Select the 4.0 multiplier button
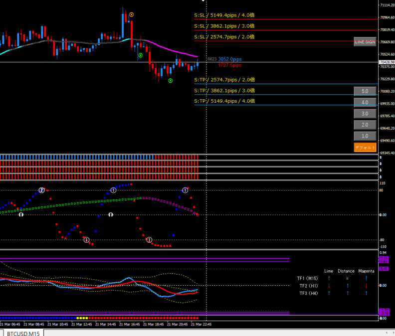The height and width of the screenshot is (336, 395). pos(365,103)
